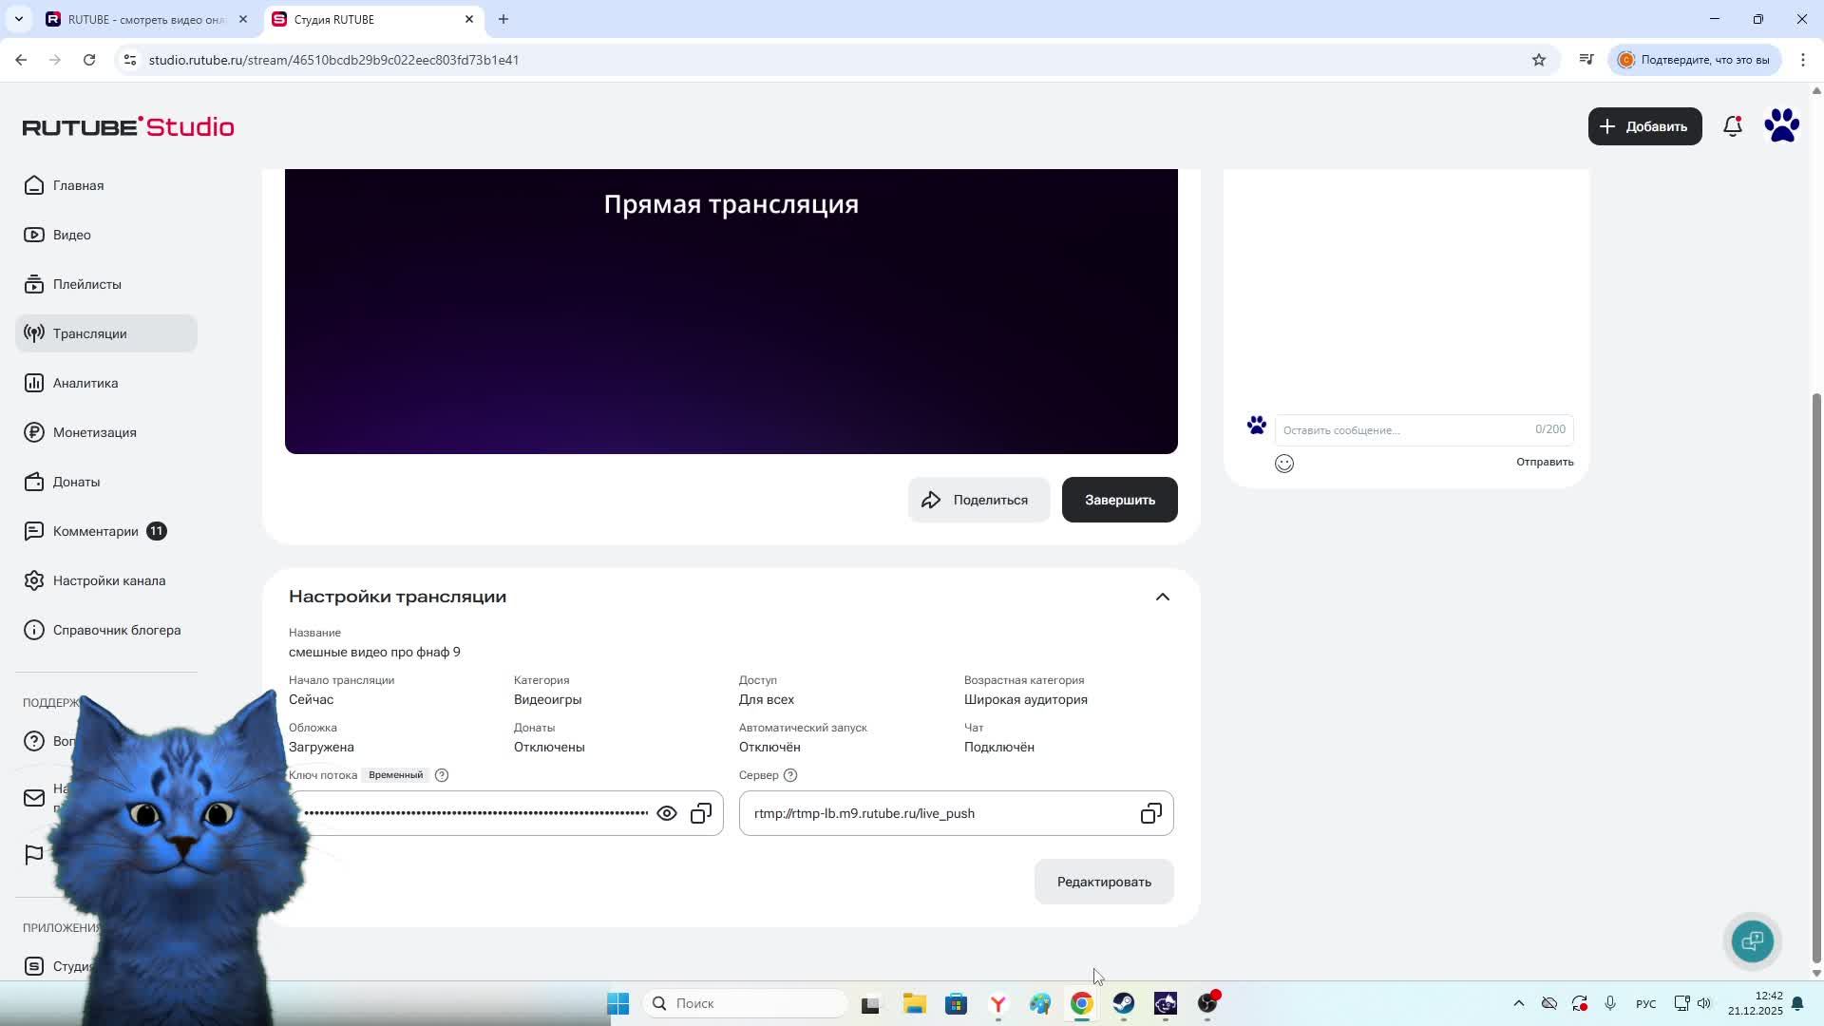The width and height of the screenshot is (1824, 1026).
Task: Open Комментарии section with 11 badge
Action: [96, 531]
